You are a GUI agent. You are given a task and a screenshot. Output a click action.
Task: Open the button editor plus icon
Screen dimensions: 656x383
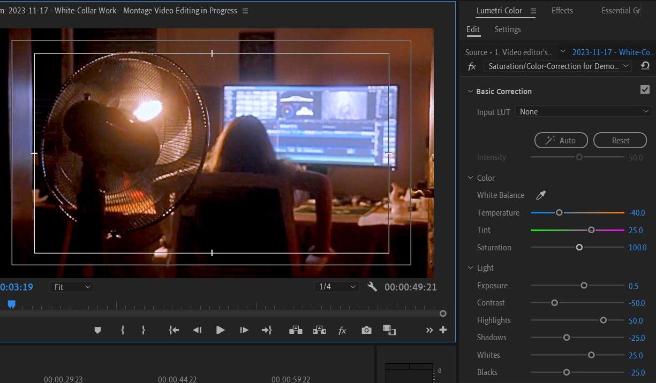click(443, 330)
